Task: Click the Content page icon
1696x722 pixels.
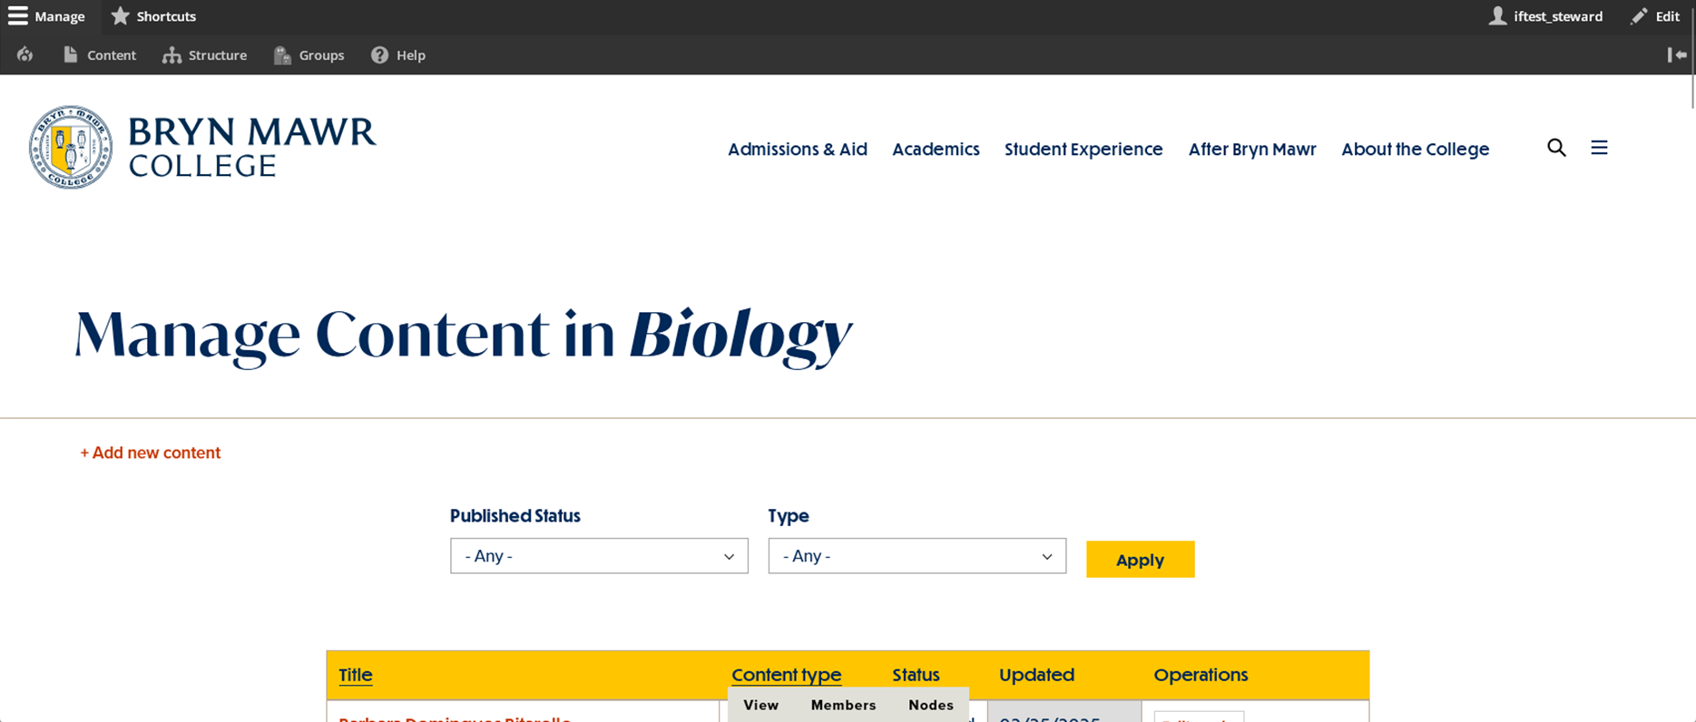Action: (70, 54)
